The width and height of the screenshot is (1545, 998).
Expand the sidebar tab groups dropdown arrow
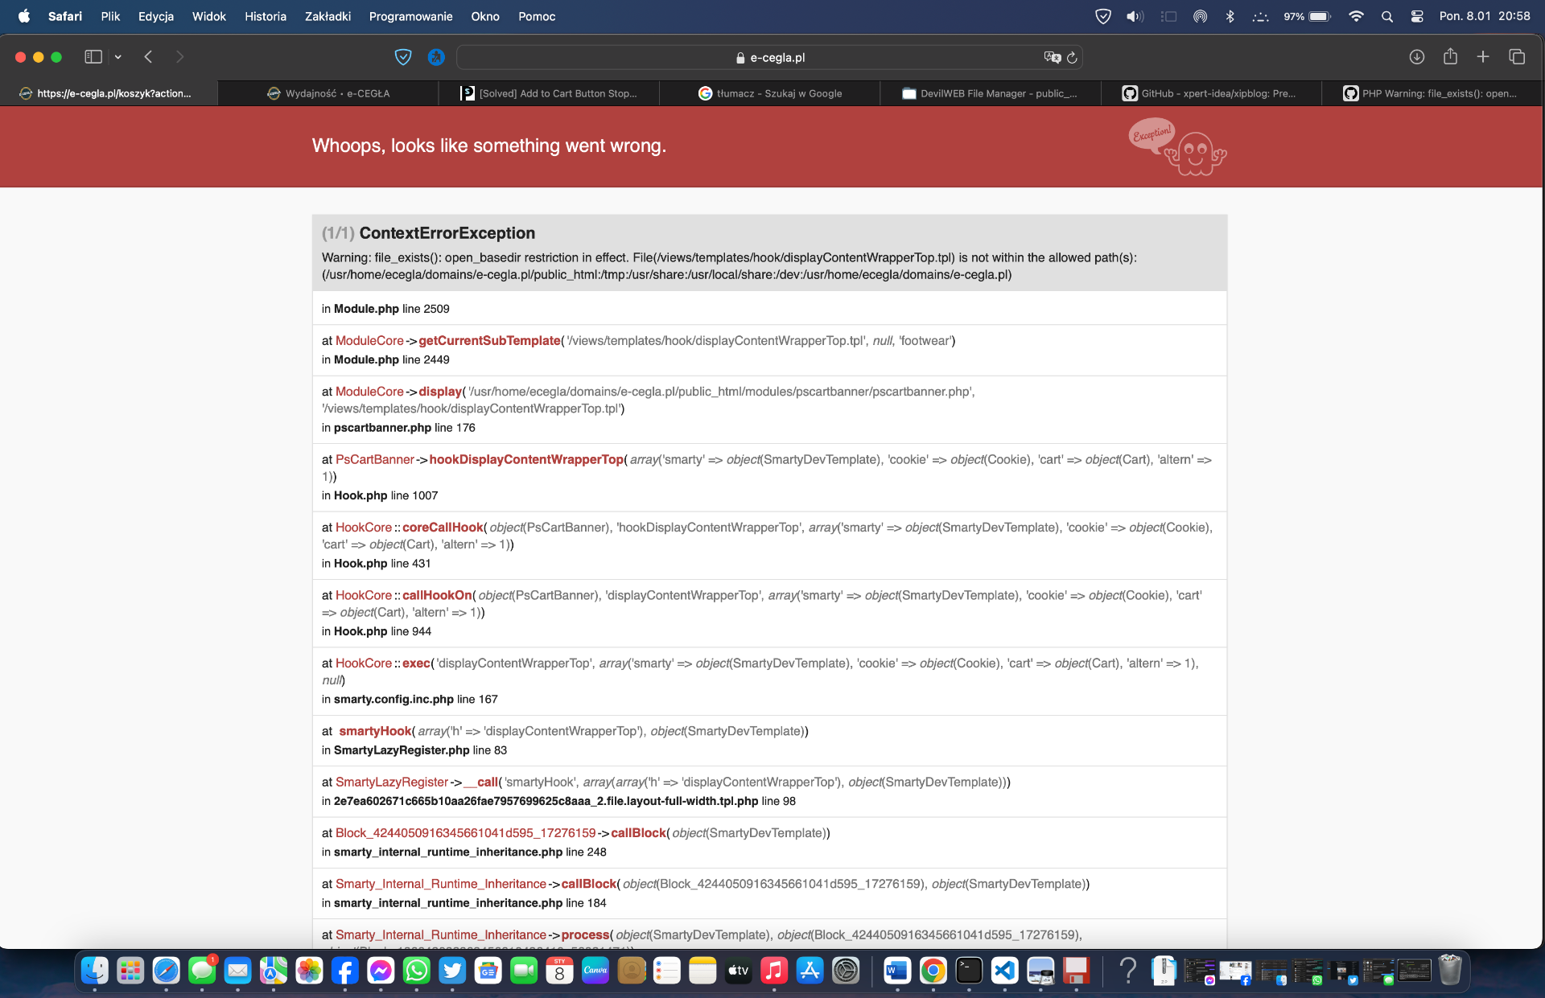(118, 57)
